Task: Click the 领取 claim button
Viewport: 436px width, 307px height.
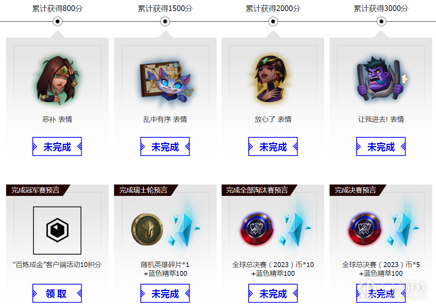Action: pyautogui.click(x=57, y=293)
